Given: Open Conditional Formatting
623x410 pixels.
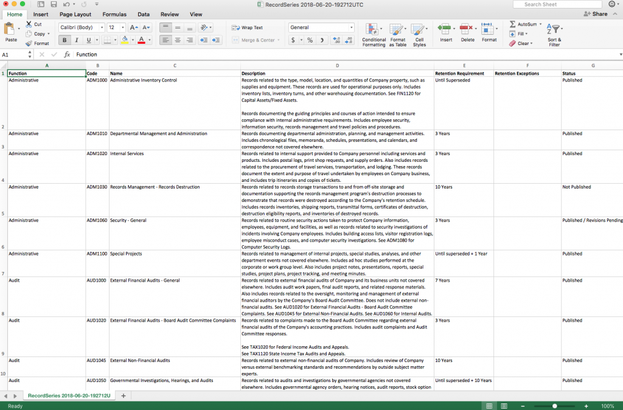Looking at the screenshot, I should (x=374, y=30).
